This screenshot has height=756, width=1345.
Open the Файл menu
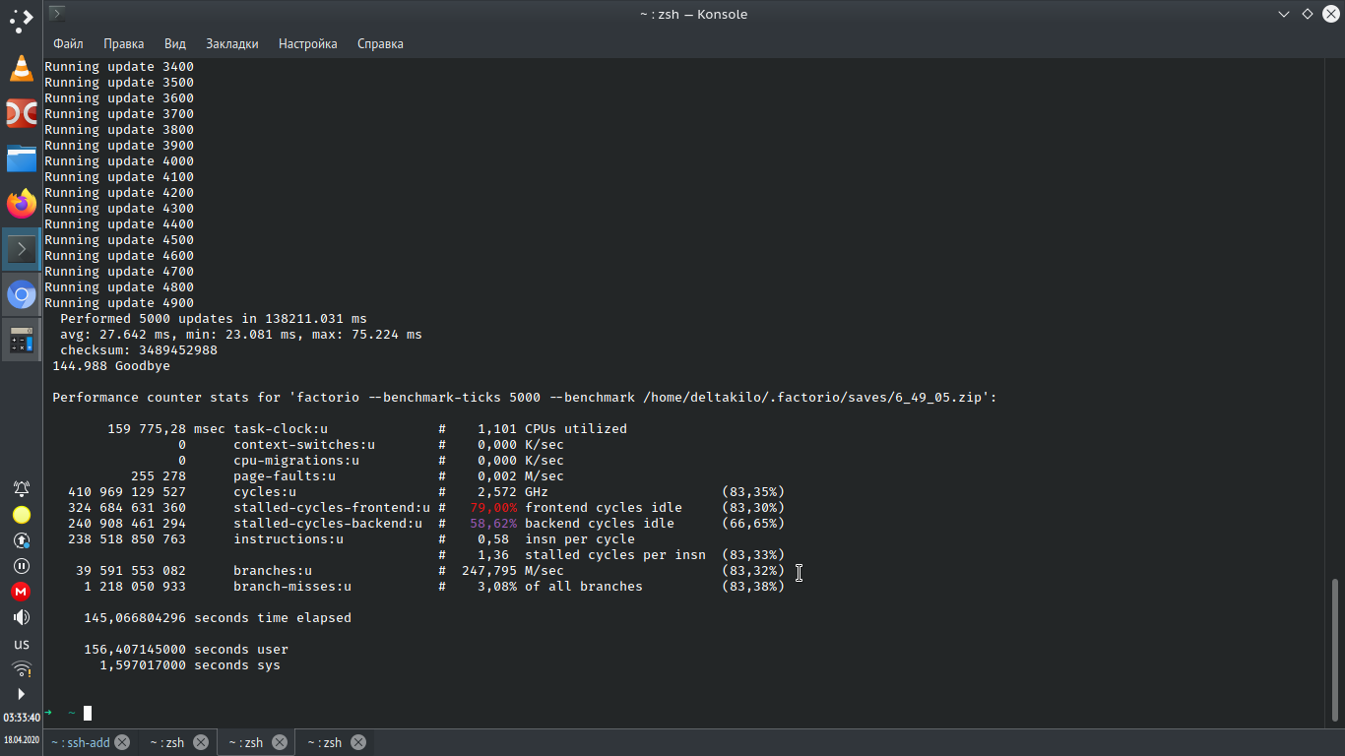68,43
